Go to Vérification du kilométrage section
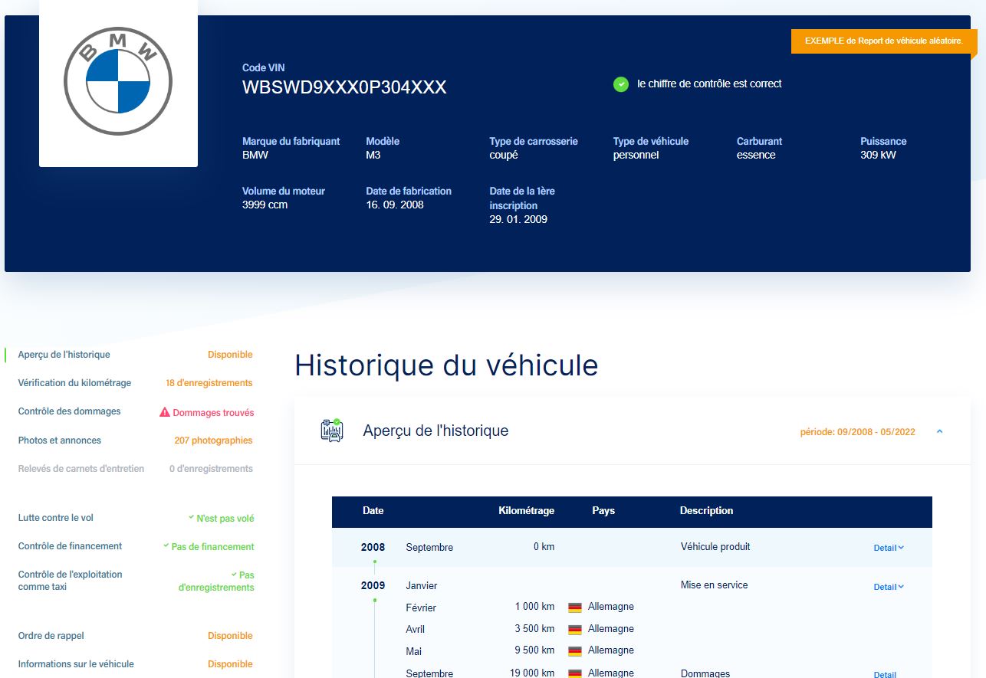The width and height of the screenshot is (986, 678). click(x=74, y=383)
